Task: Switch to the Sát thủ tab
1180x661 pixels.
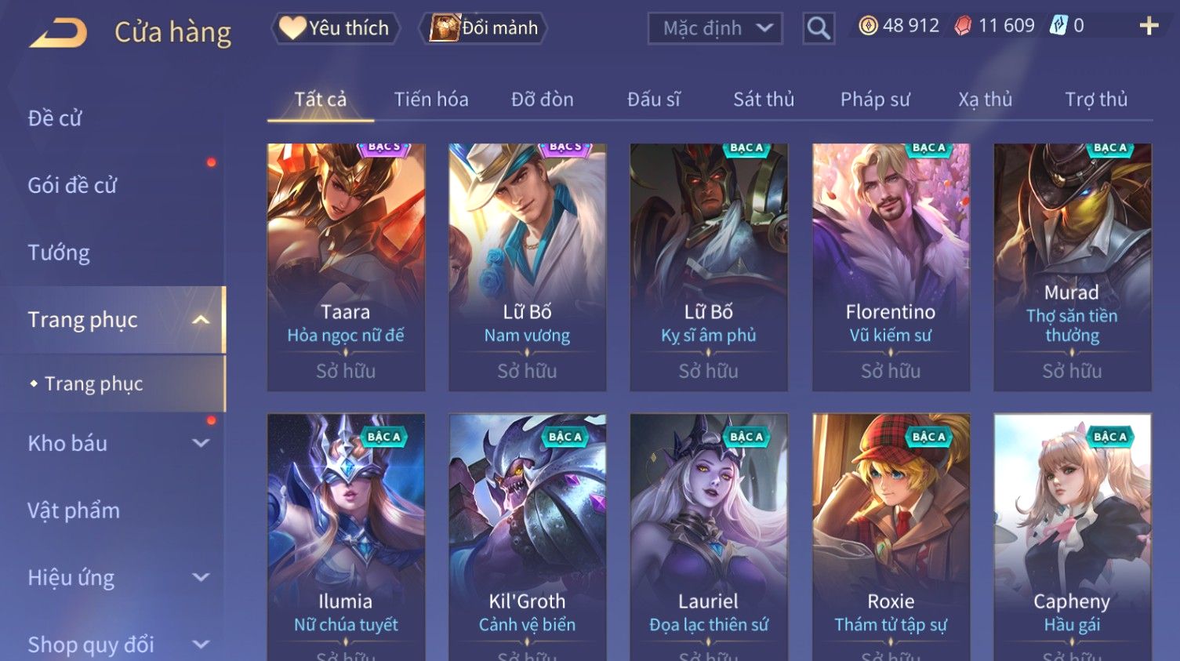Action: 764,100
